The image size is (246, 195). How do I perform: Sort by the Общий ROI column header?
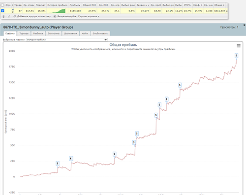pyautogui.click(x=89, y=5)
